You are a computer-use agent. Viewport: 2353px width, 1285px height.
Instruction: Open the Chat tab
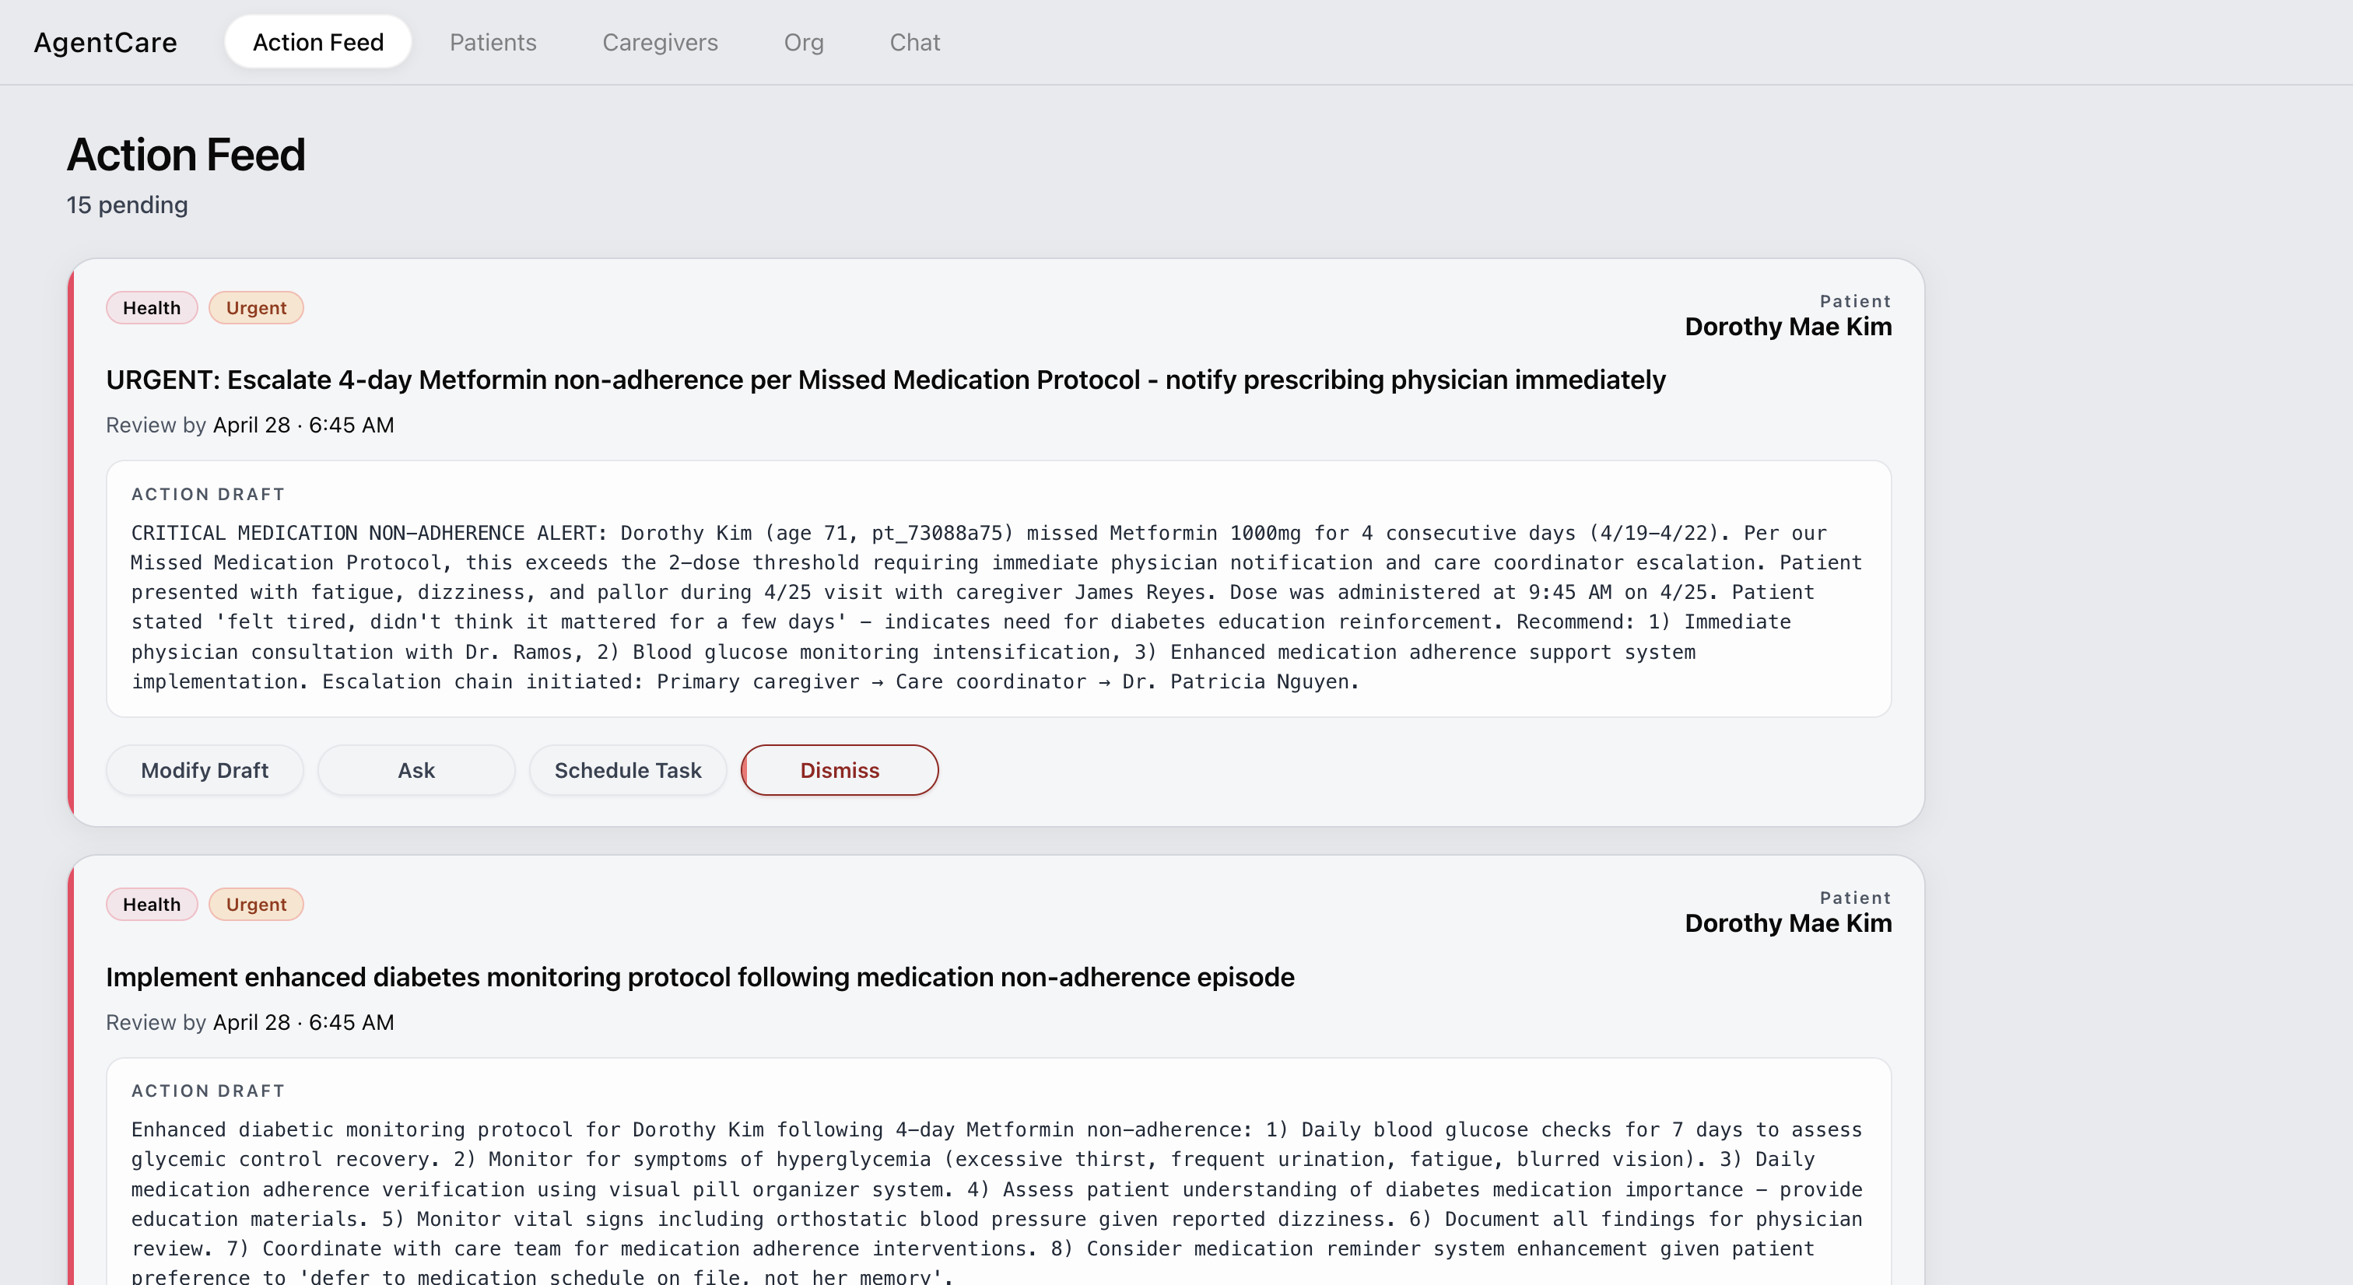pyautogui.click(x=914, y=42)
